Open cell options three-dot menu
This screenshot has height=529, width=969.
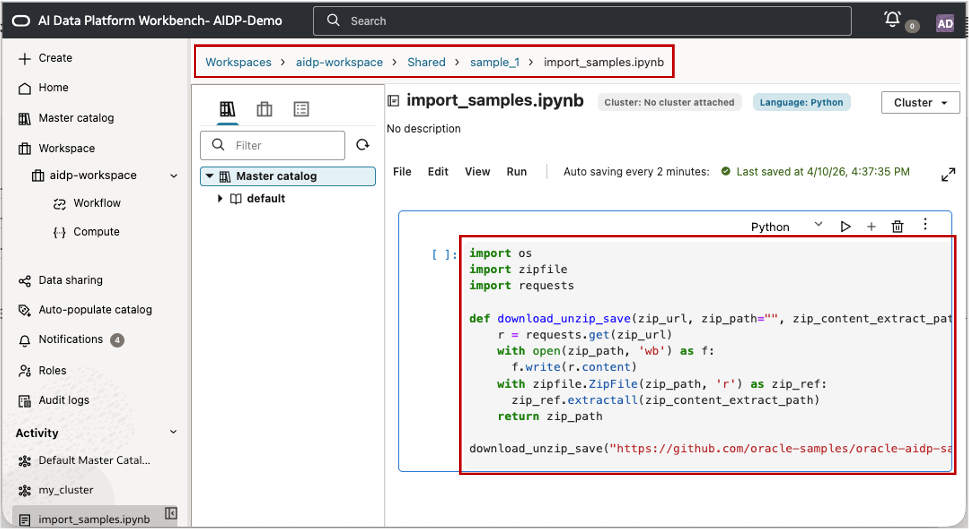coord(925,225)
